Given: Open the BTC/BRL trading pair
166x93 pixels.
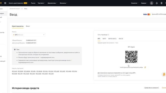Looking at the screenshot, I should (33, 71).
